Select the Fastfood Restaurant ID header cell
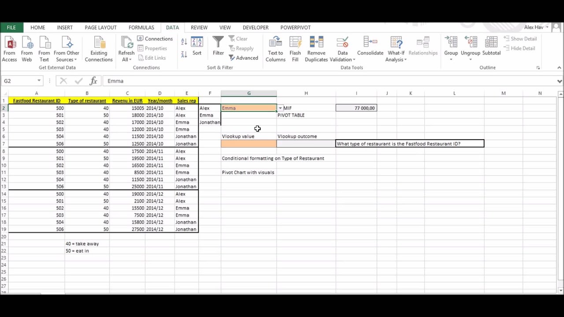This screenshot has height=317, width=564. coord(37,101)
